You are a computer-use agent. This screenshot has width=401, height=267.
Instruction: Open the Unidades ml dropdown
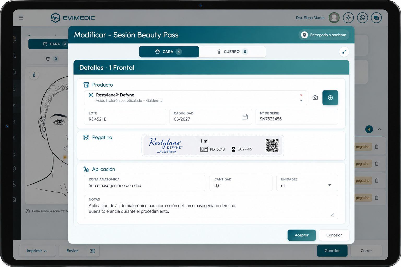pyautogui.click(x=307, y=183)
